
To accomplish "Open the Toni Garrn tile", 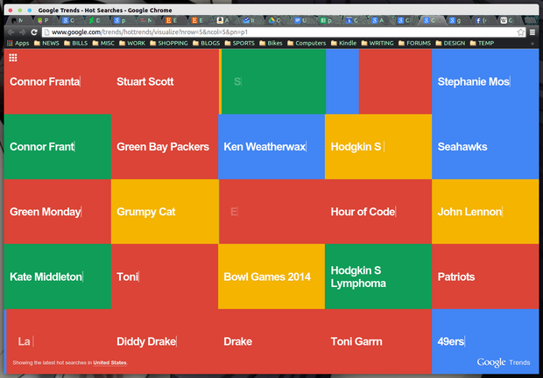I will pyautogui.click(x=378, y=341).
